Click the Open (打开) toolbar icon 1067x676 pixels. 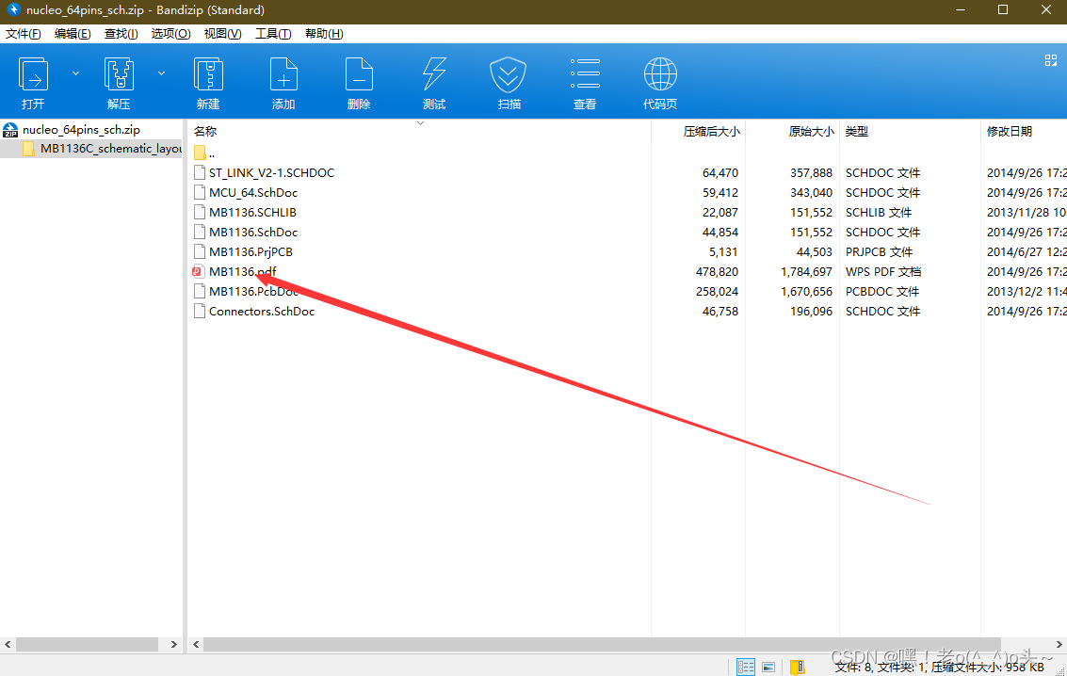coord(33,74)
